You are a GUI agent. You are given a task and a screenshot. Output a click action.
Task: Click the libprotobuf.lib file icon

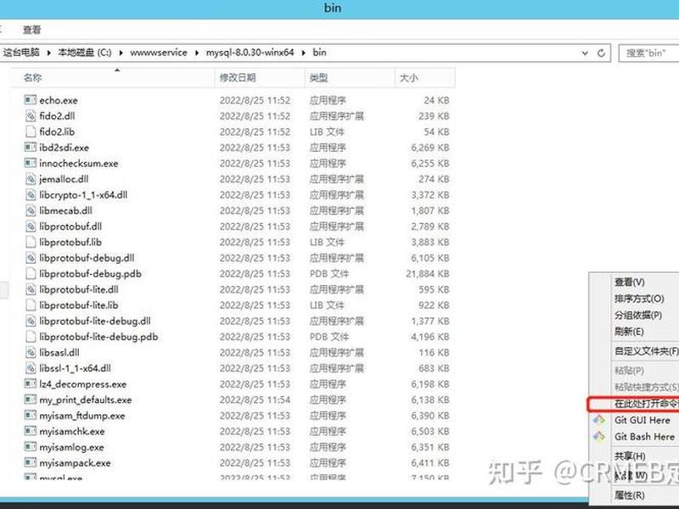31,242
